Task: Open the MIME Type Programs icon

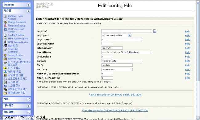Action: click(5, 39)
